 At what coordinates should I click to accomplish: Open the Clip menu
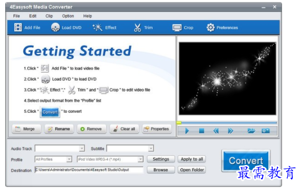coord(49,16)
